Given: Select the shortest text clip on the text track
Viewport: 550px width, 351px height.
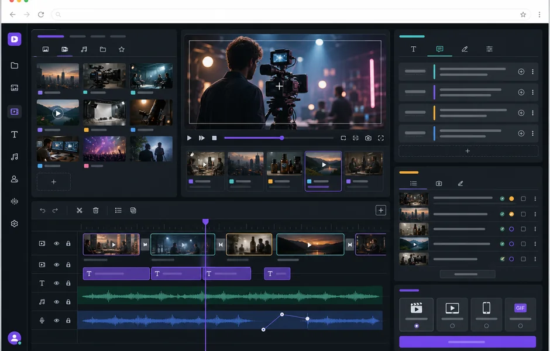Looking at the screenshot, I should (x=277, y=274).
